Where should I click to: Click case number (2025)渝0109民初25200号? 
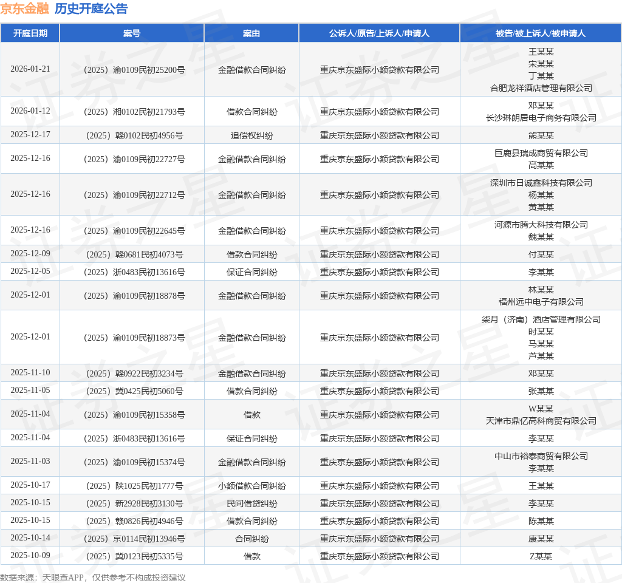pyautogui.click(x=132, y=70)
